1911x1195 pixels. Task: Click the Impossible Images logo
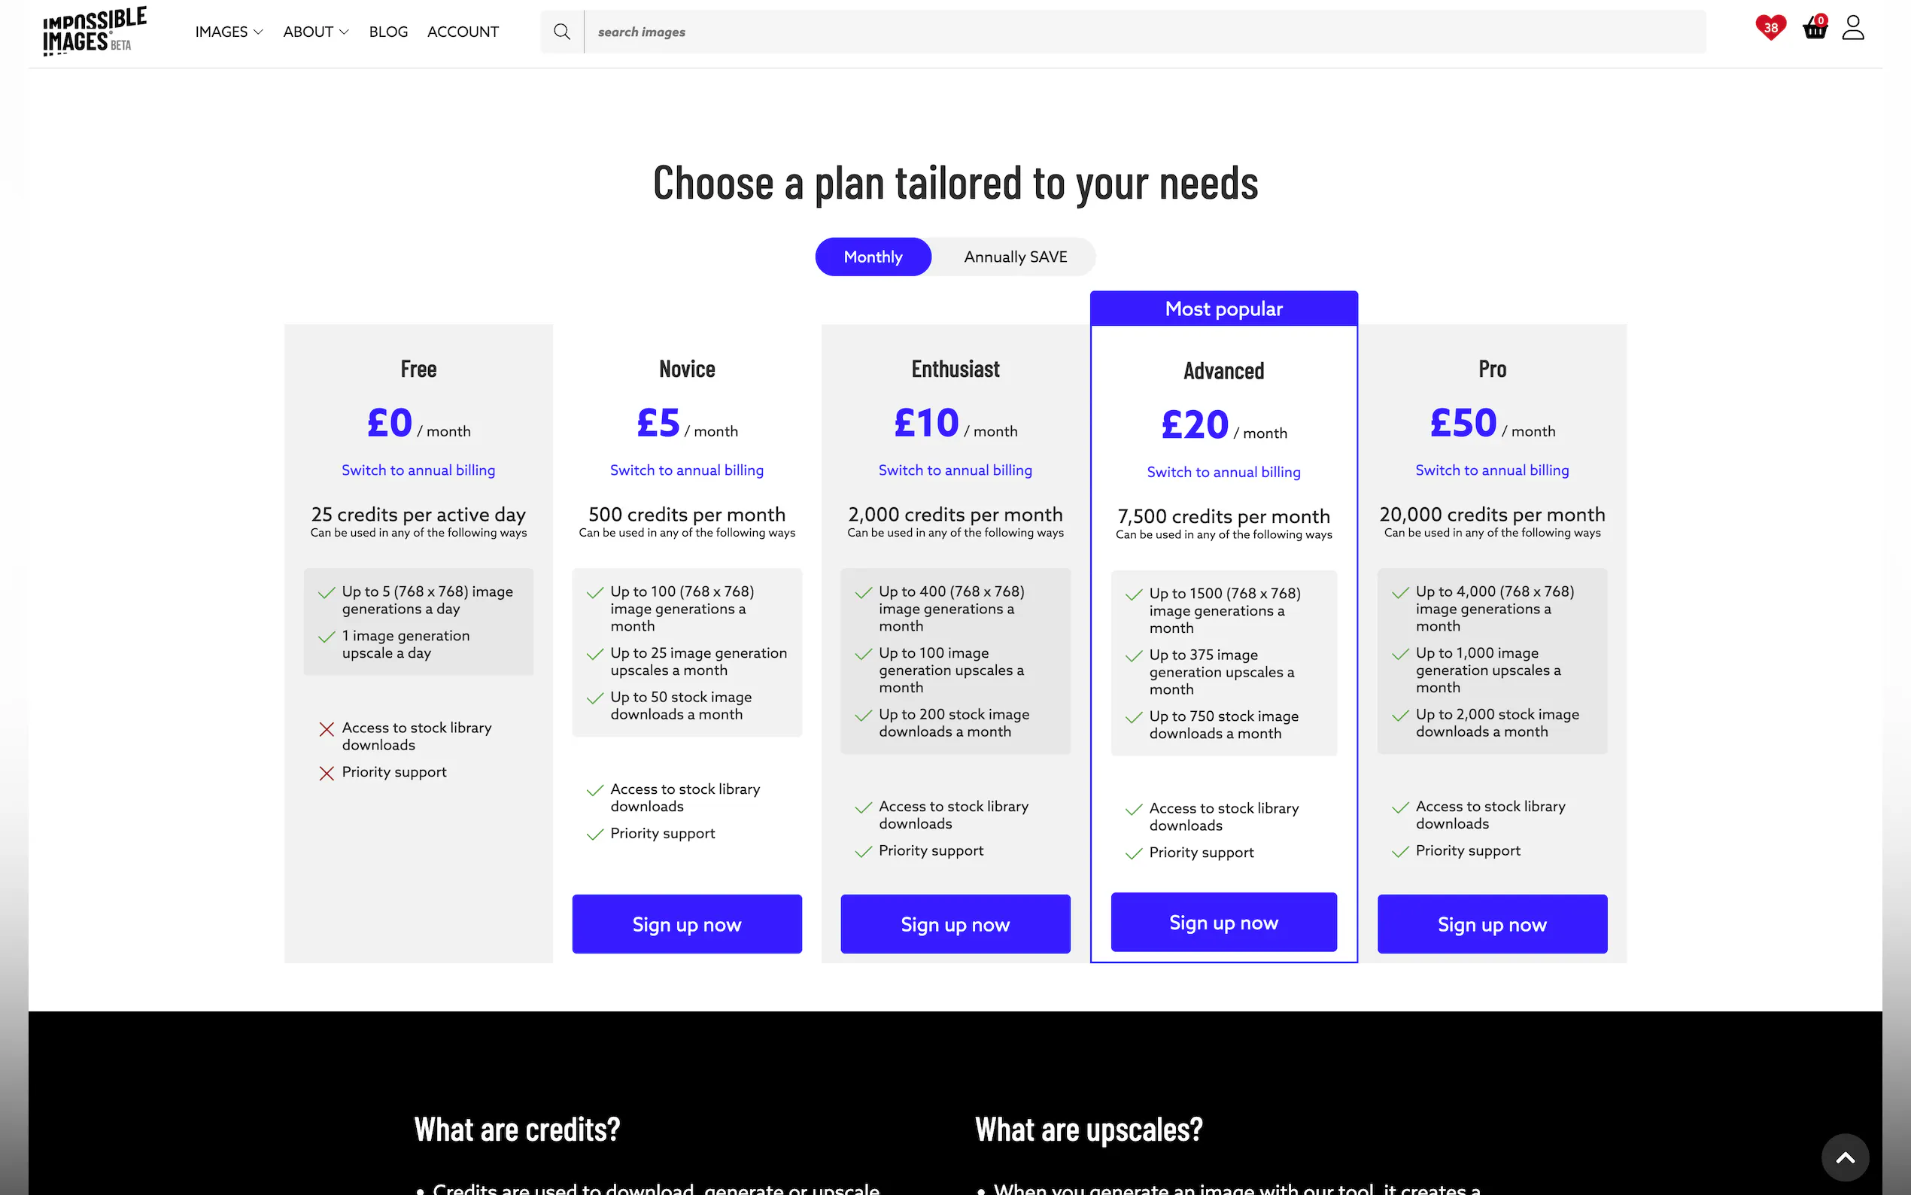coord(94,32)
